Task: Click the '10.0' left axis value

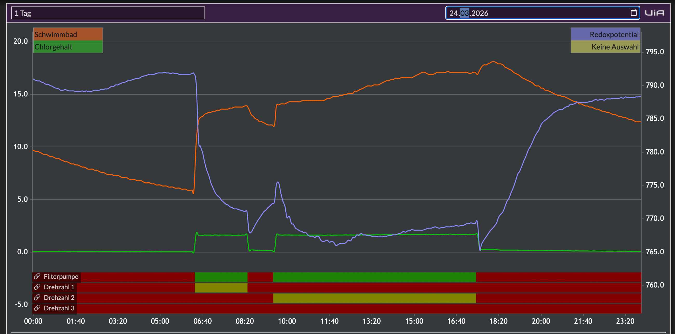Action: (21, 146)
